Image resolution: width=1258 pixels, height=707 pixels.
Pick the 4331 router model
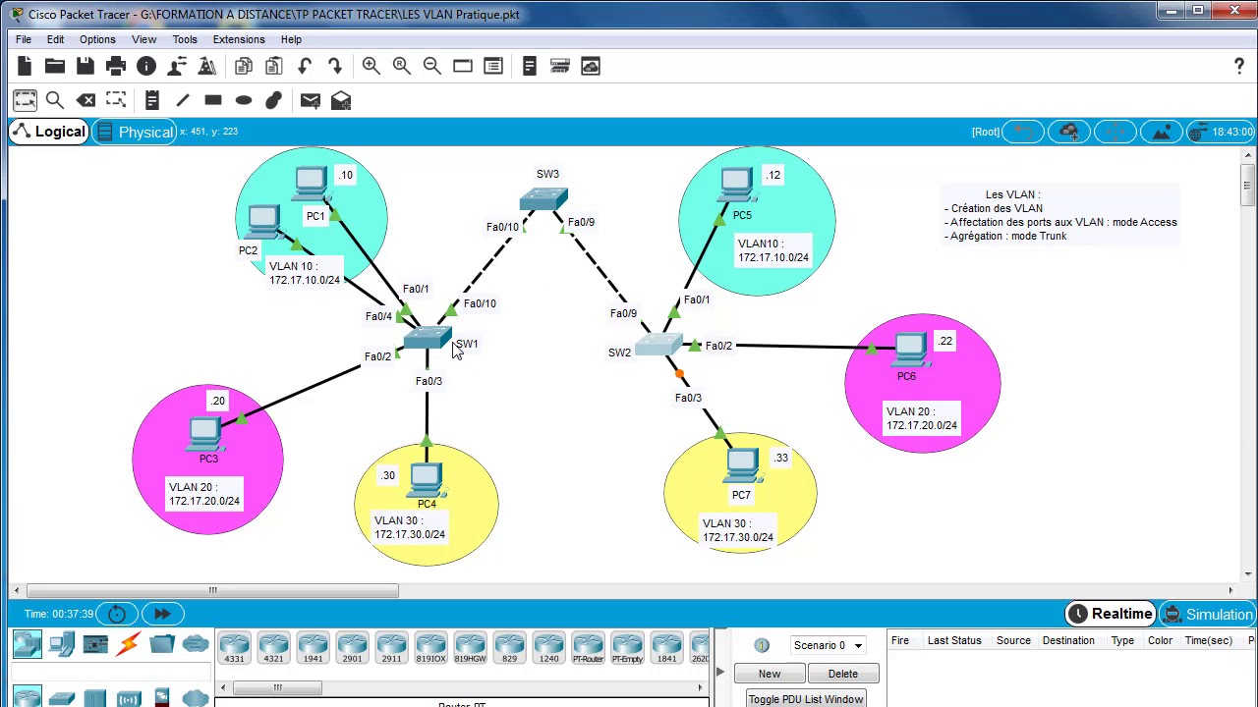click(234, 648)
